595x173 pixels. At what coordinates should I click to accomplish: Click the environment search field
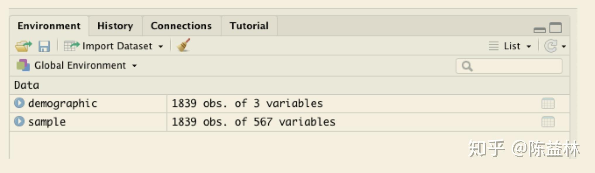pyautogui.click(x=509, y=66)
